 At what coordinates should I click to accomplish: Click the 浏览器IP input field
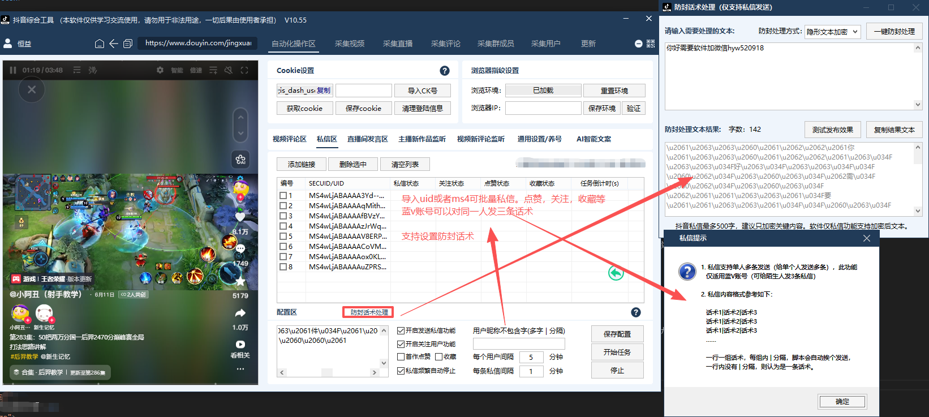click(543, 108)
